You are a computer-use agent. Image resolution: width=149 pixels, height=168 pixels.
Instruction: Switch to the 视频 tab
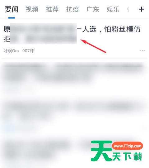point(32,9)
